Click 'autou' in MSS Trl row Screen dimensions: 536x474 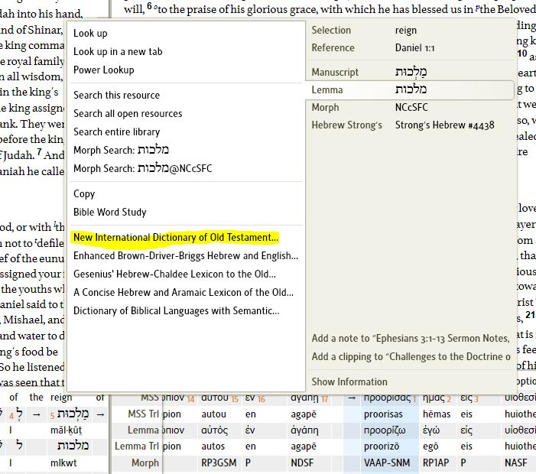coord(213,414)
